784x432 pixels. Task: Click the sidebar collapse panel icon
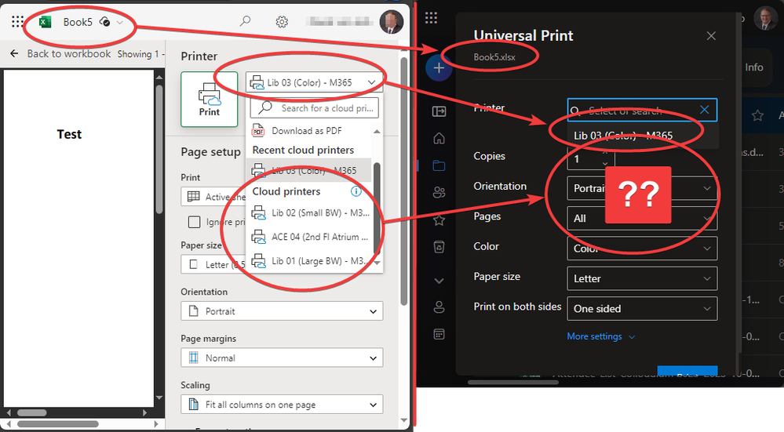(x=439, y=111)
